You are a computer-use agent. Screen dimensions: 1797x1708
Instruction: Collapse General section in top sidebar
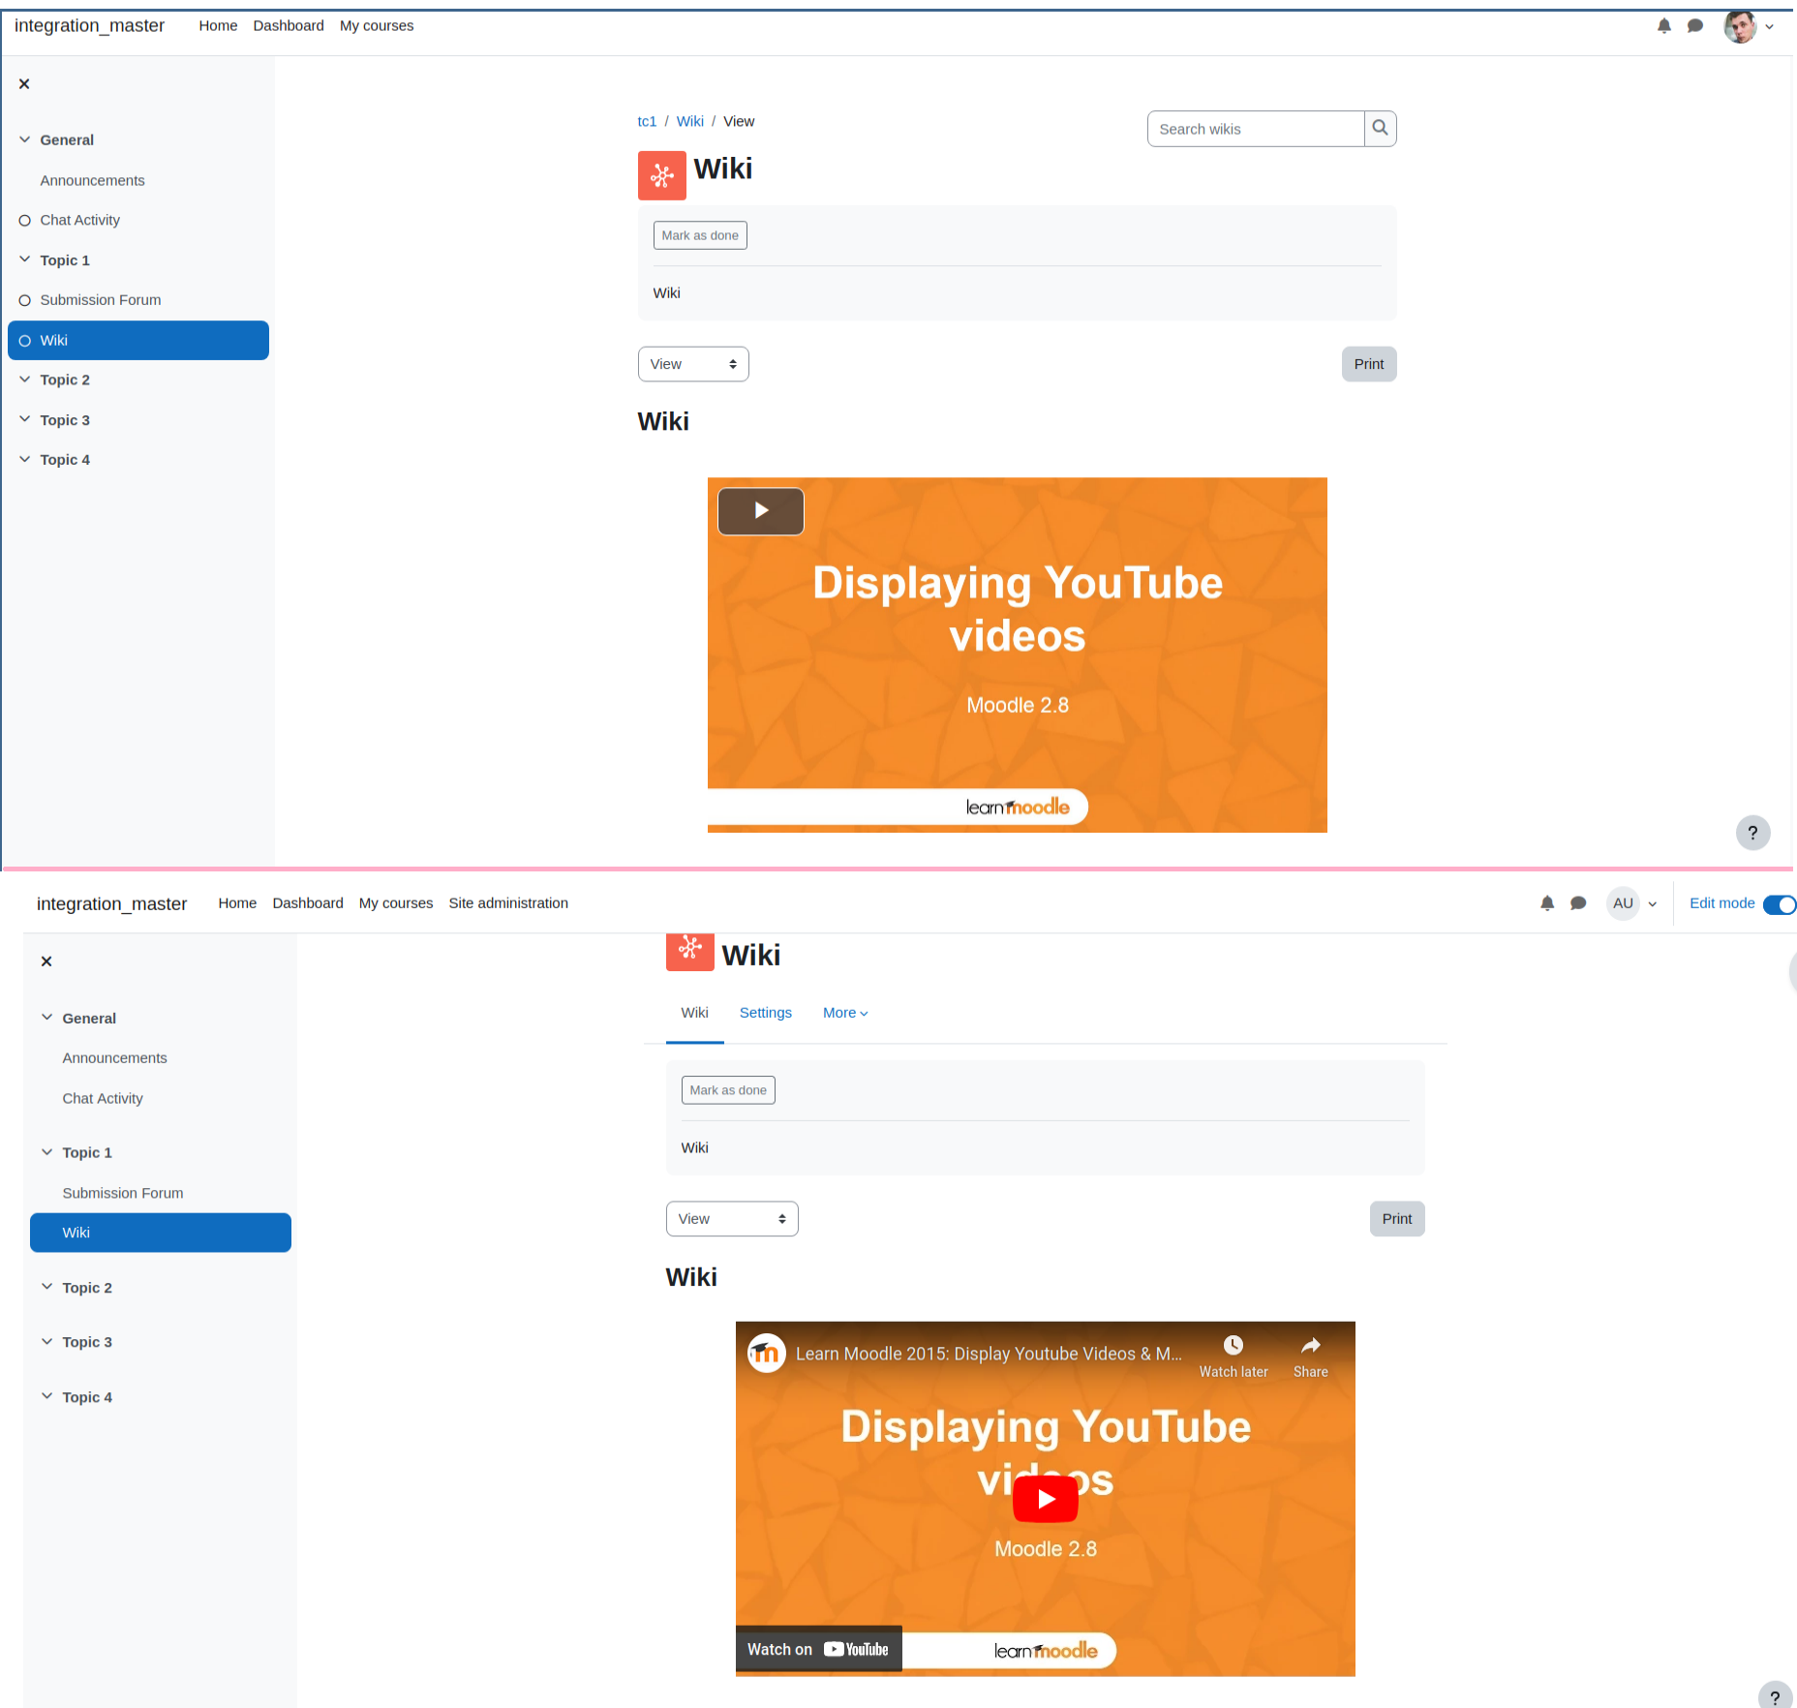[x=25, y=139]
